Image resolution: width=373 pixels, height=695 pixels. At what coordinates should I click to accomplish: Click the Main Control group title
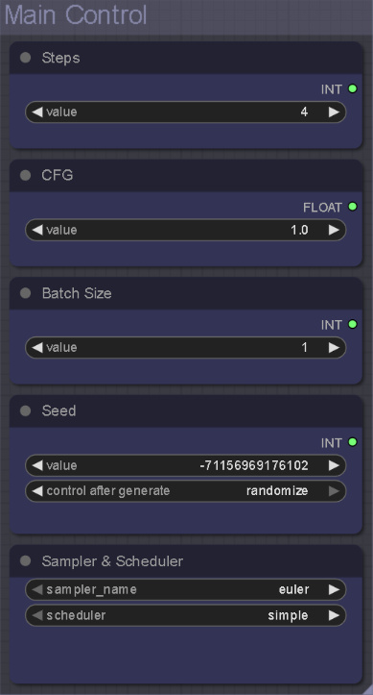click(75, 15)
